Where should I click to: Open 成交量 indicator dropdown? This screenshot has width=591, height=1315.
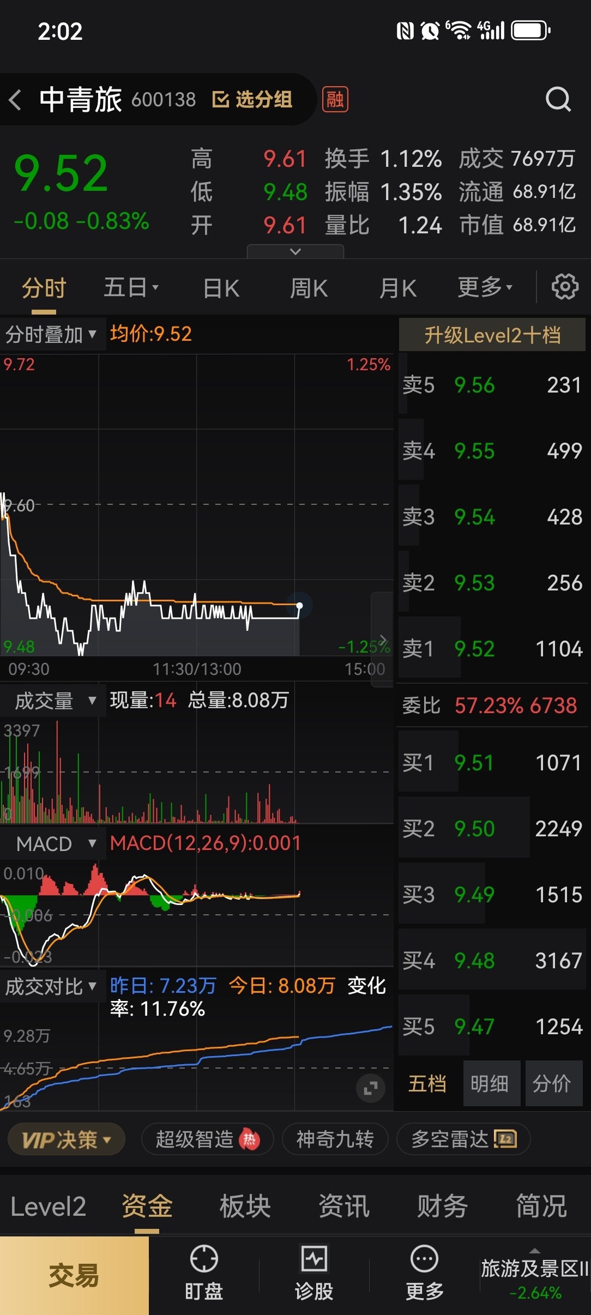click(53, 701)
